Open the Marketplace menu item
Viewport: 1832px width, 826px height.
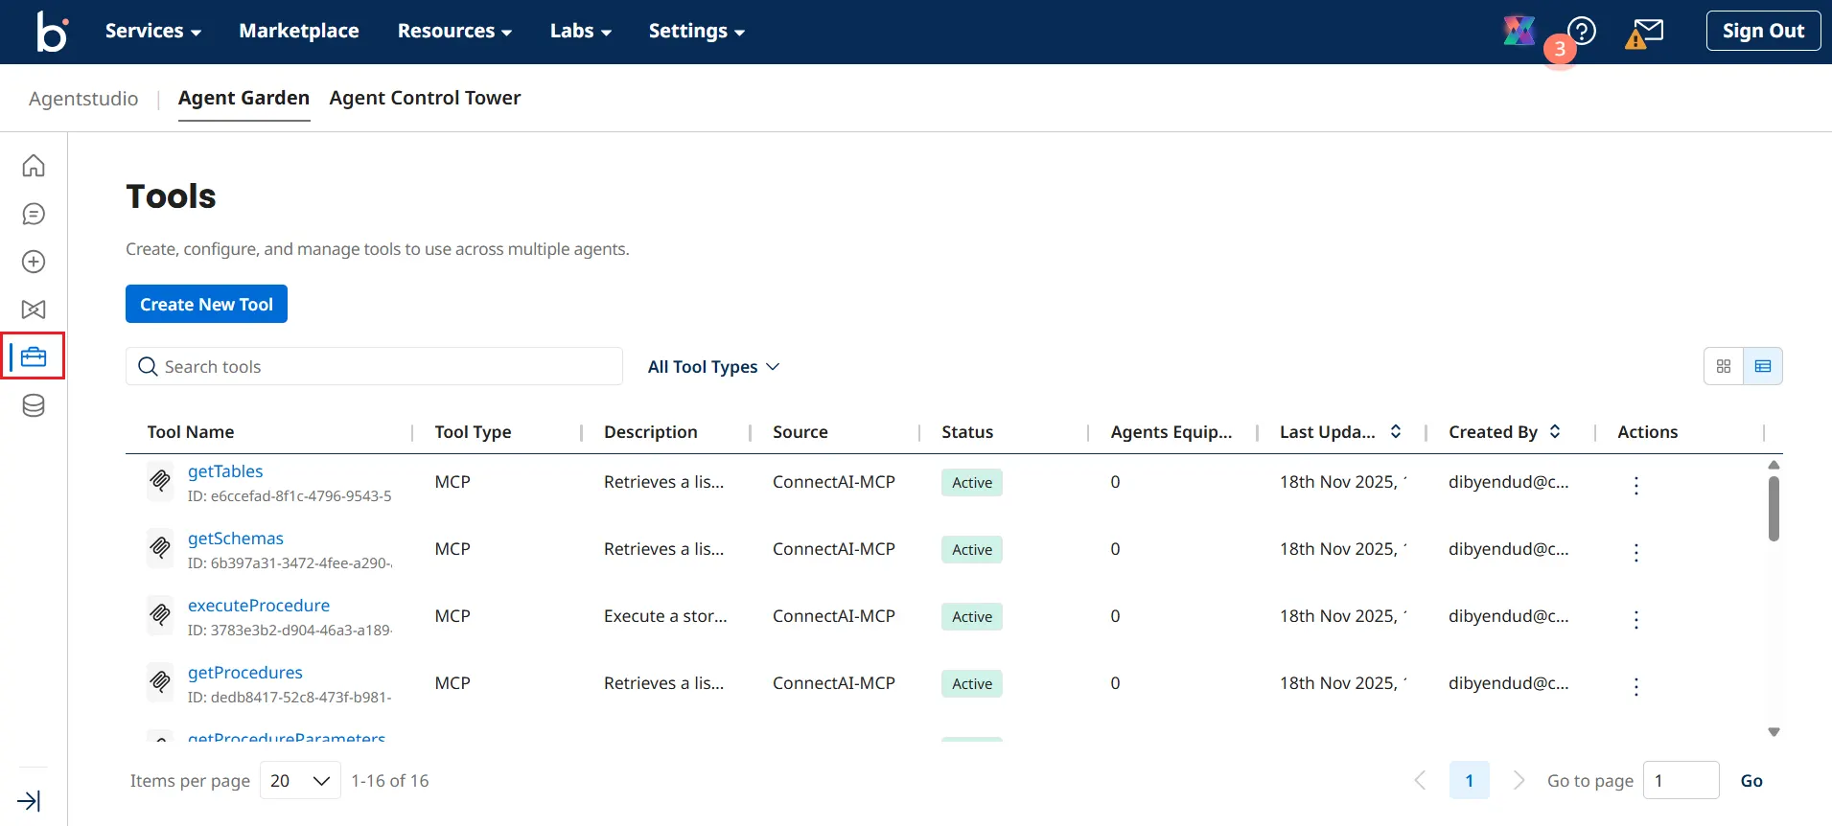coord(299,31)
